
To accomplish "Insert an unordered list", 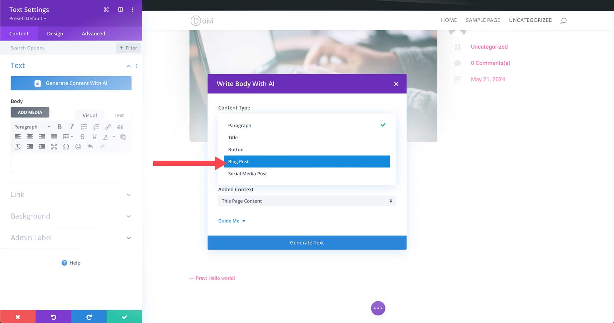I will (x=84, y=127).
